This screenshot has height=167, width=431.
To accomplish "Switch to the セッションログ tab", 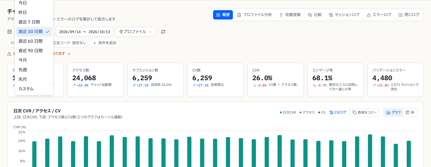I will pos(344,15).
